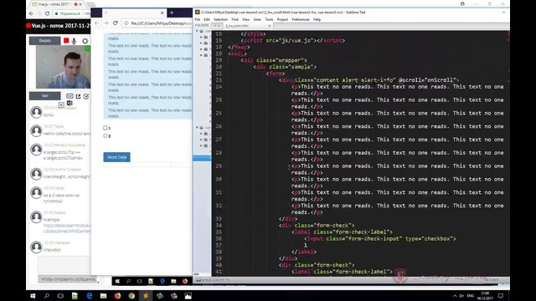Click the Видео panel button

pos(44,41)
